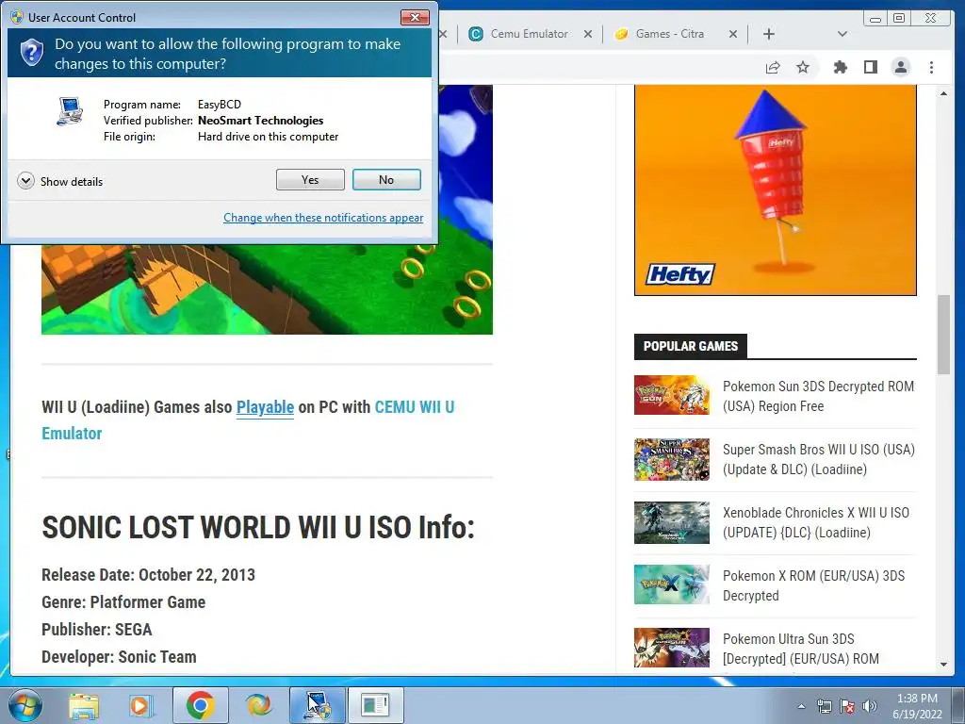Open the Playable link in the article

265,407
